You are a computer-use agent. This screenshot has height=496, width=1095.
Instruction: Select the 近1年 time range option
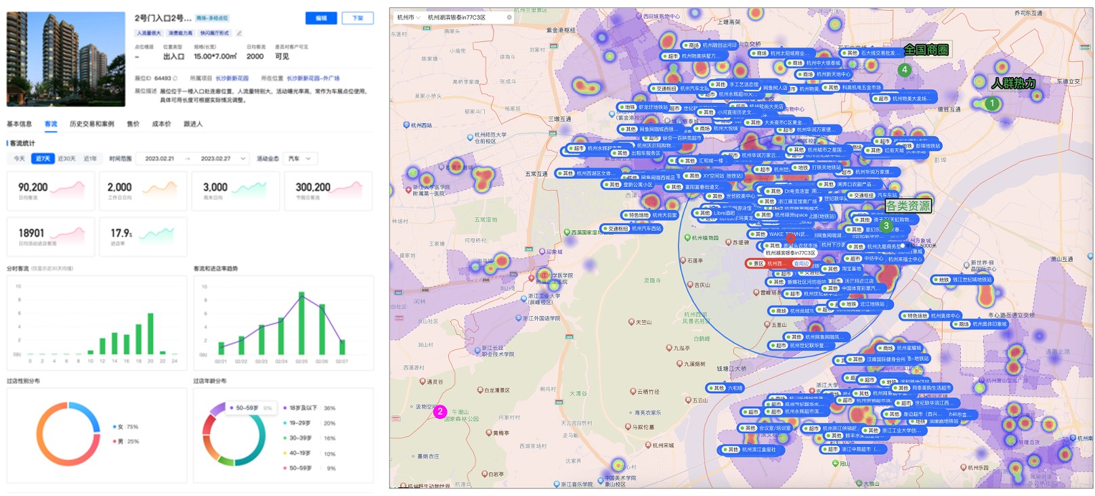tap(90, 158)
